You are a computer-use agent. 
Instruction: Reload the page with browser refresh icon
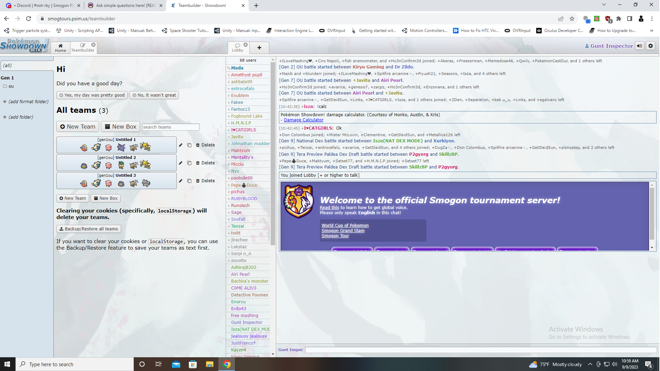pos(29,19)
